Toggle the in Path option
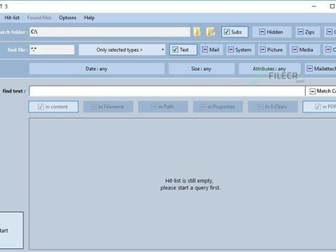Screen dimensions: 336x252 (163, 107)
